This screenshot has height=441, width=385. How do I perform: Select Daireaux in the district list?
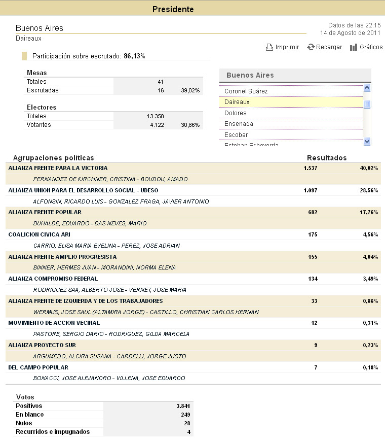[291, 102]
